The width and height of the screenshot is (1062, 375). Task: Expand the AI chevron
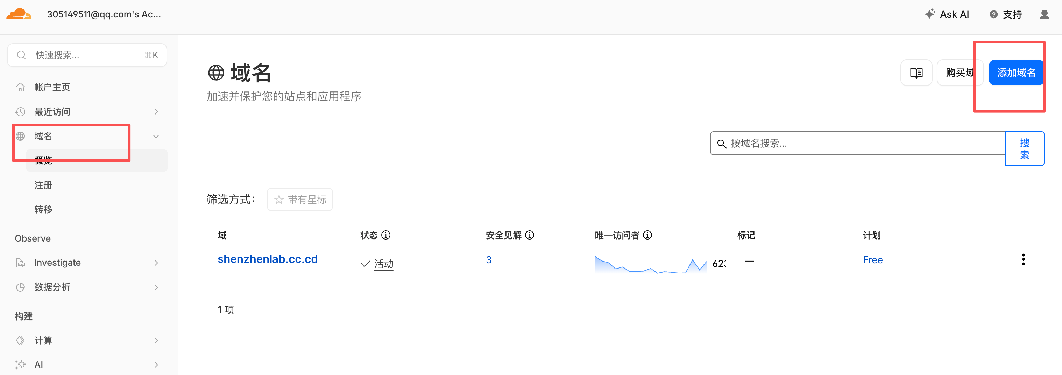[x=156, y=365]
